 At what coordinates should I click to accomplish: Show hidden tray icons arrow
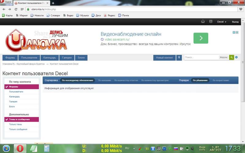(x=134, y=148)
